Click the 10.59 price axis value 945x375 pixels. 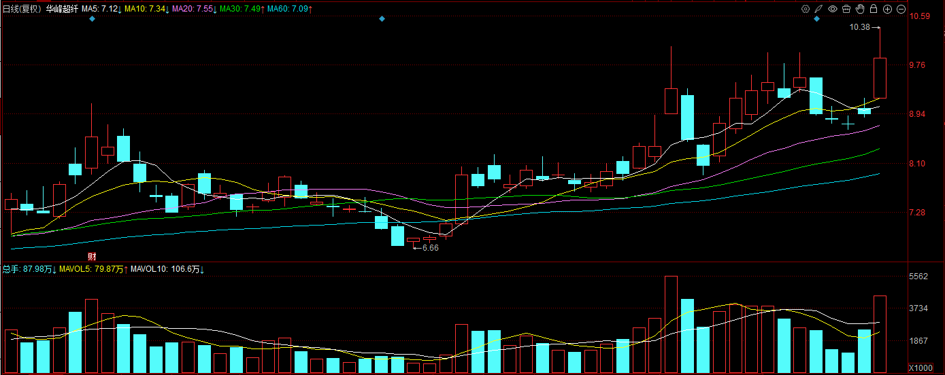click(x=919, y=16)
